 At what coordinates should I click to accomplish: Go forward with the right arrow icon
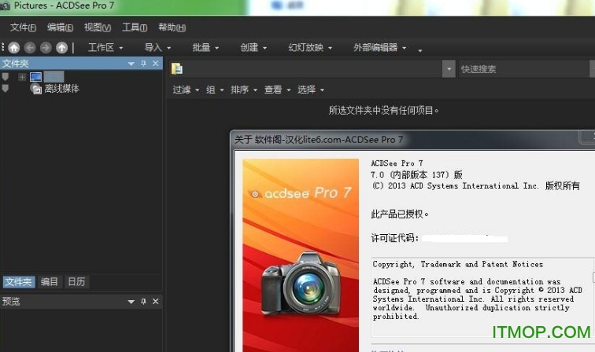tap(46, 48)
